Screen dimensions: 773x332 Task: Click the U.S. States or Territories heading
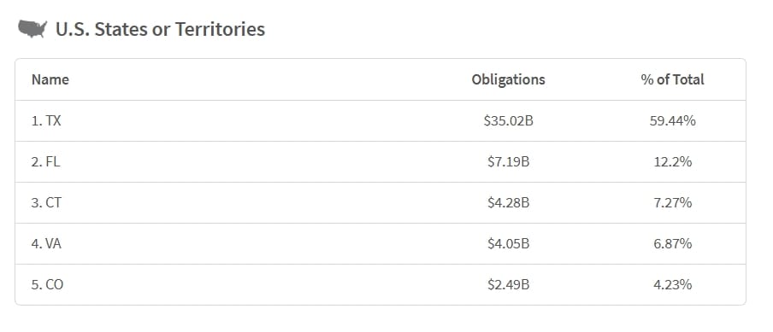point(160,29)
